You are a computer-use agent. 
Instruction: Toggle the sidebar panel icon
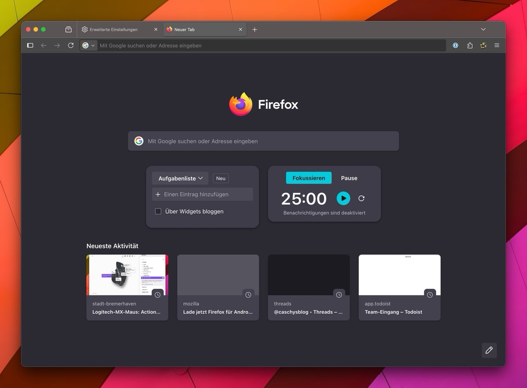tap(30, 45)
